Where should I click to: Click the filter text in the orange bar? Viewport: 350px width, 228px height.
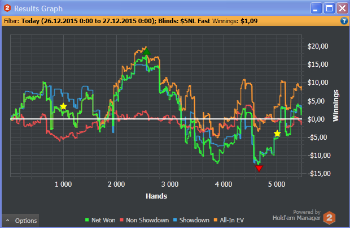pos(131,21)
